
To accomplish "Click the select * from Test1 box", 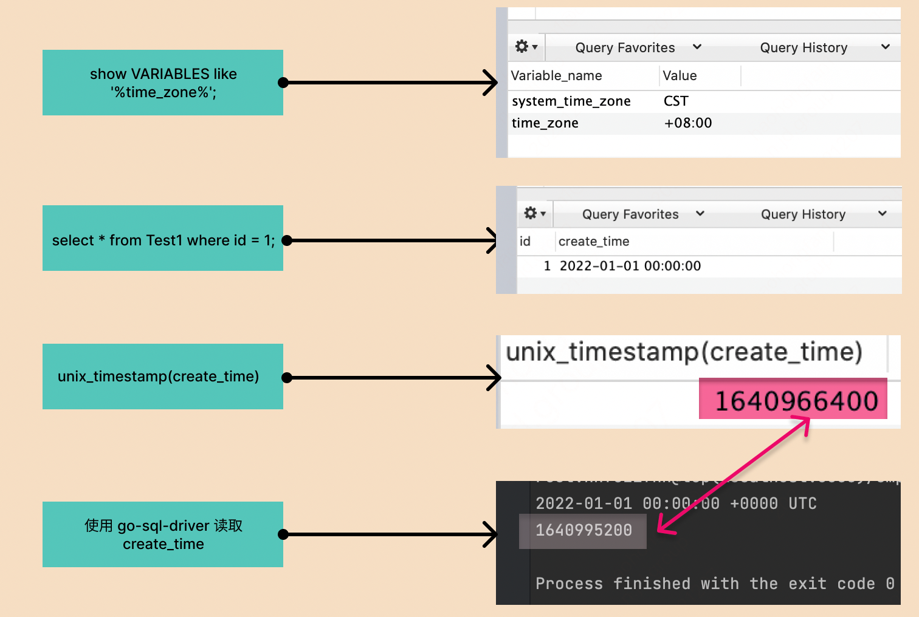I will (163, 238).
